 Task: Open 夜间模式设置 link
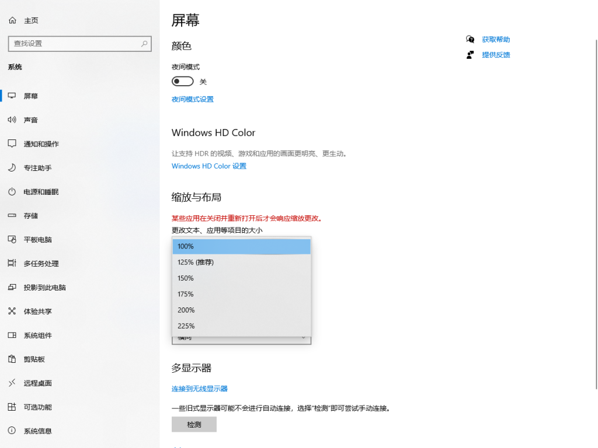coord(193,99)
